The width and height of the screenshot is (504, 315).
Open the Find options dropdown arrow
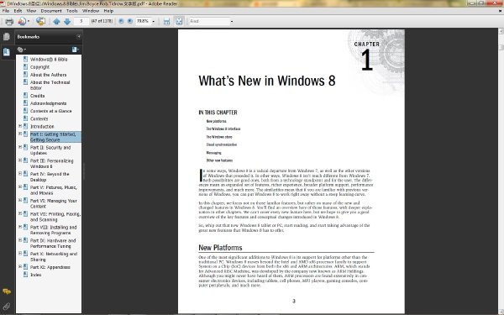[x=232, y=22]
